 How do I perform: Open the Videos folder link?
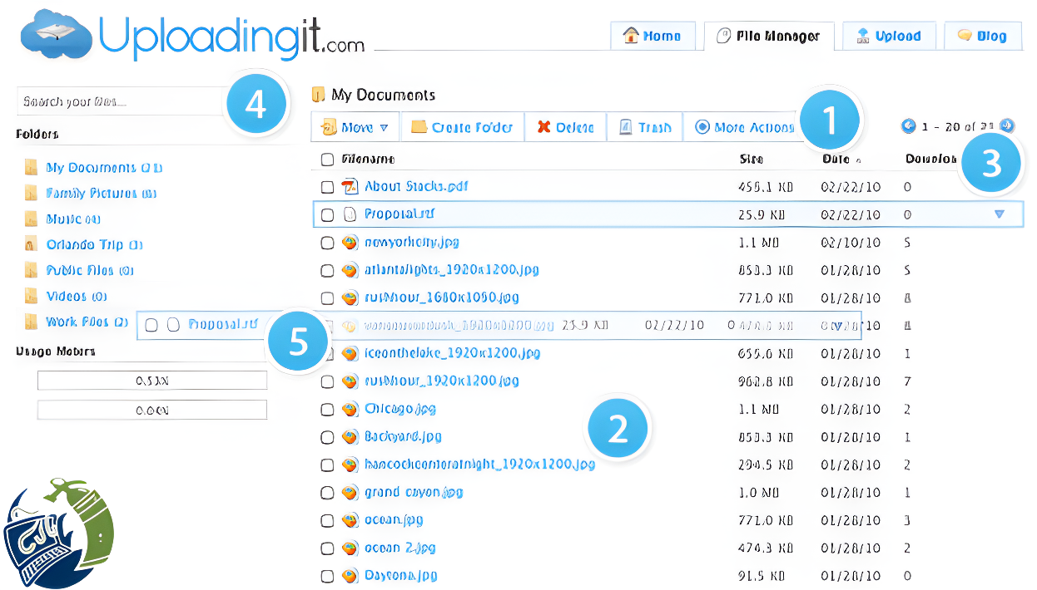point(76,296)
